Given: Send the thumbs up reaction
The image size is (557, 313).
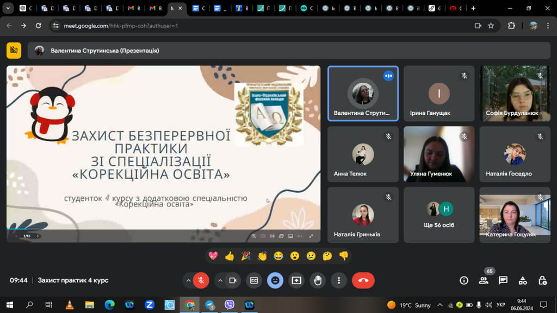Looking at the screenshot, I should 229,256.
